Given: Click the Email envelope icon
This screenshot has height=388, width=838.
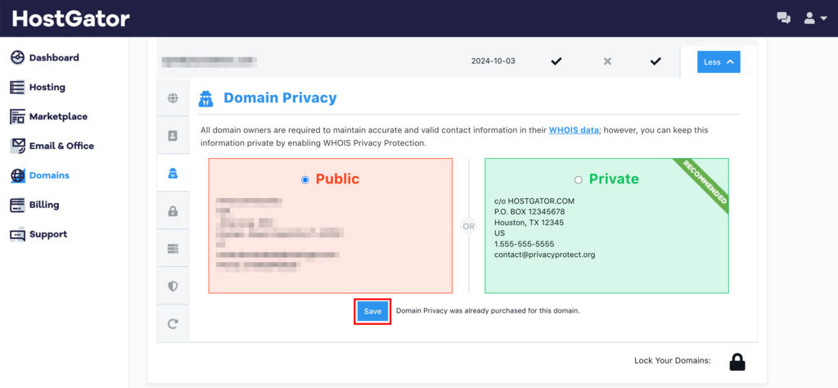Looking at the screenshot, I should click(x=18, y=146).
